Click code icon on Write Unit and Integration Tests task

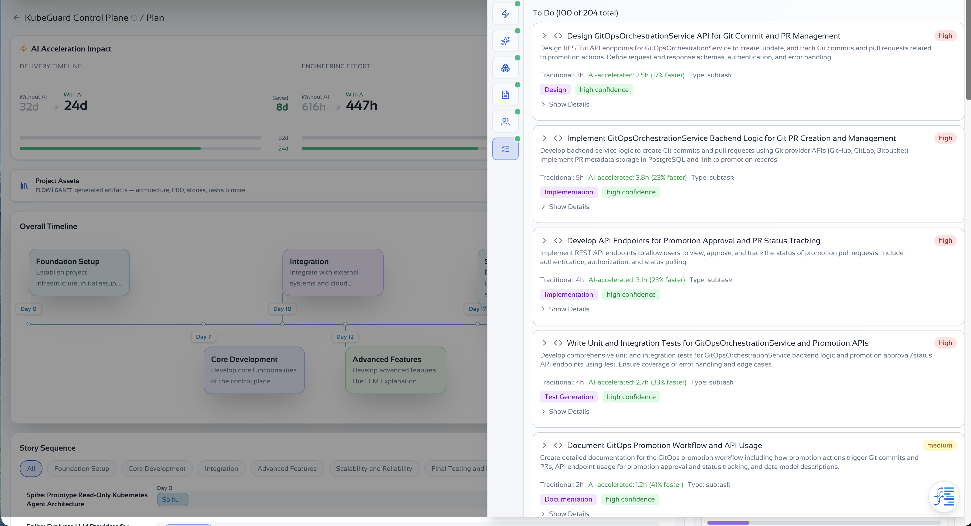click(558, 343)
